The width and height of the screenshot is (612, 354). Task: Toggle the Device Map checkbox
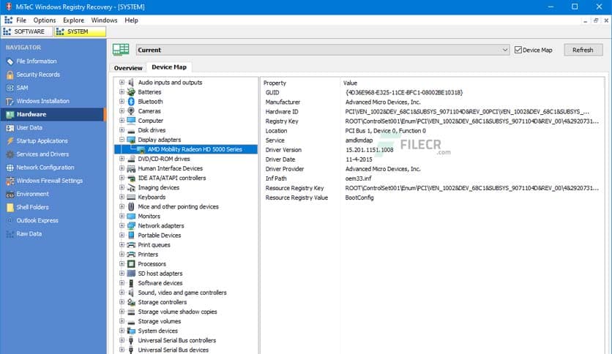518,50
